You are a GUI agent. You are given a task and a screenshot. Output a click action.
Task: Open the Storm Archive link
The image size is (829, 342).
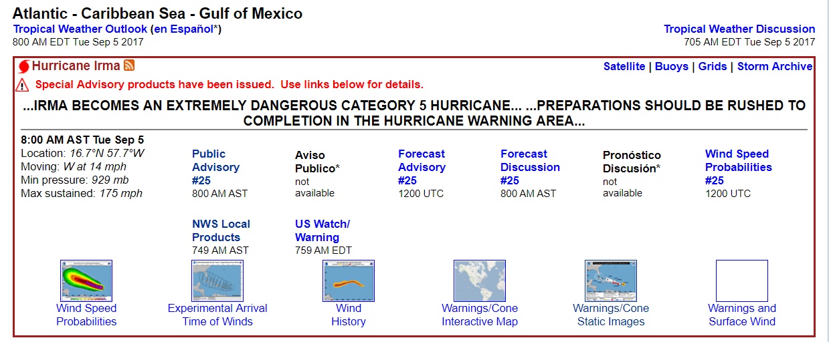[x=775, y=67]
